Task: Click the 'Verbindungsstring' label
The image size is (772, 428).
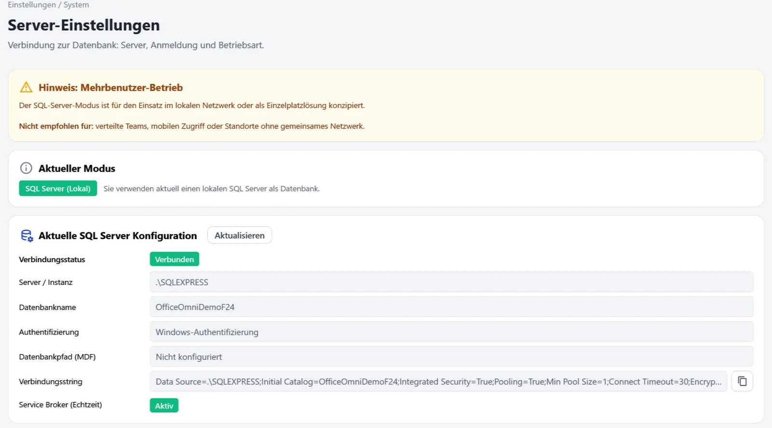Action: (51, 381)
